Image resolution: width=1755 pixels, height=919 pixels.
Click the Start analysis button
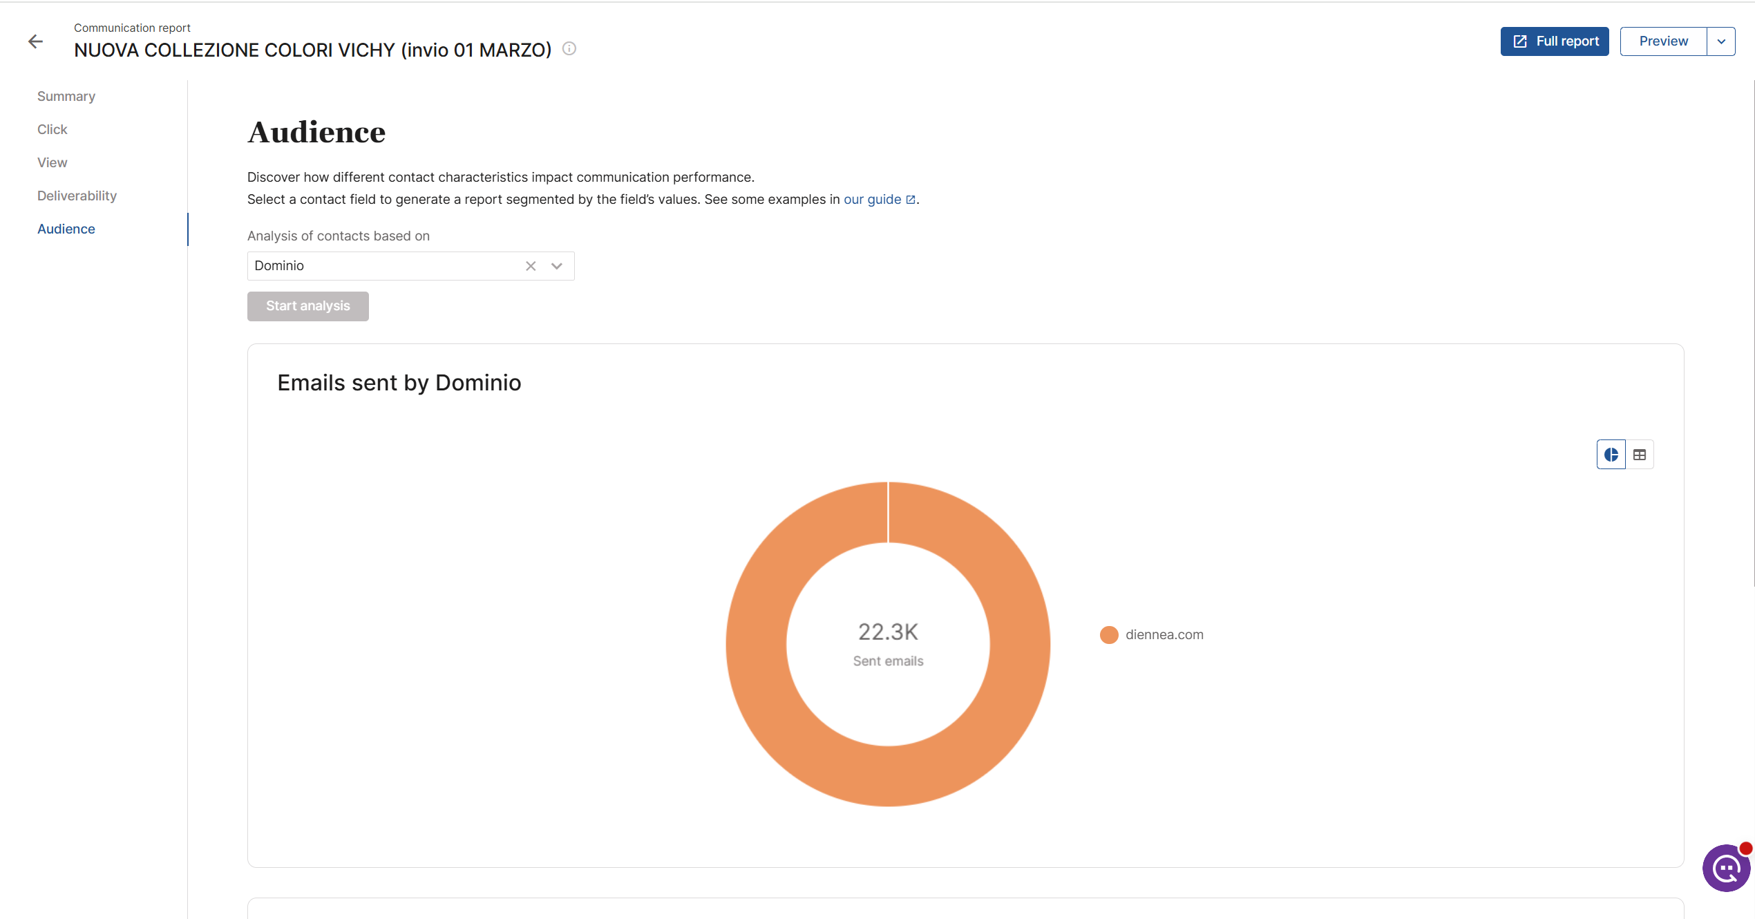[x=308, y=306]
